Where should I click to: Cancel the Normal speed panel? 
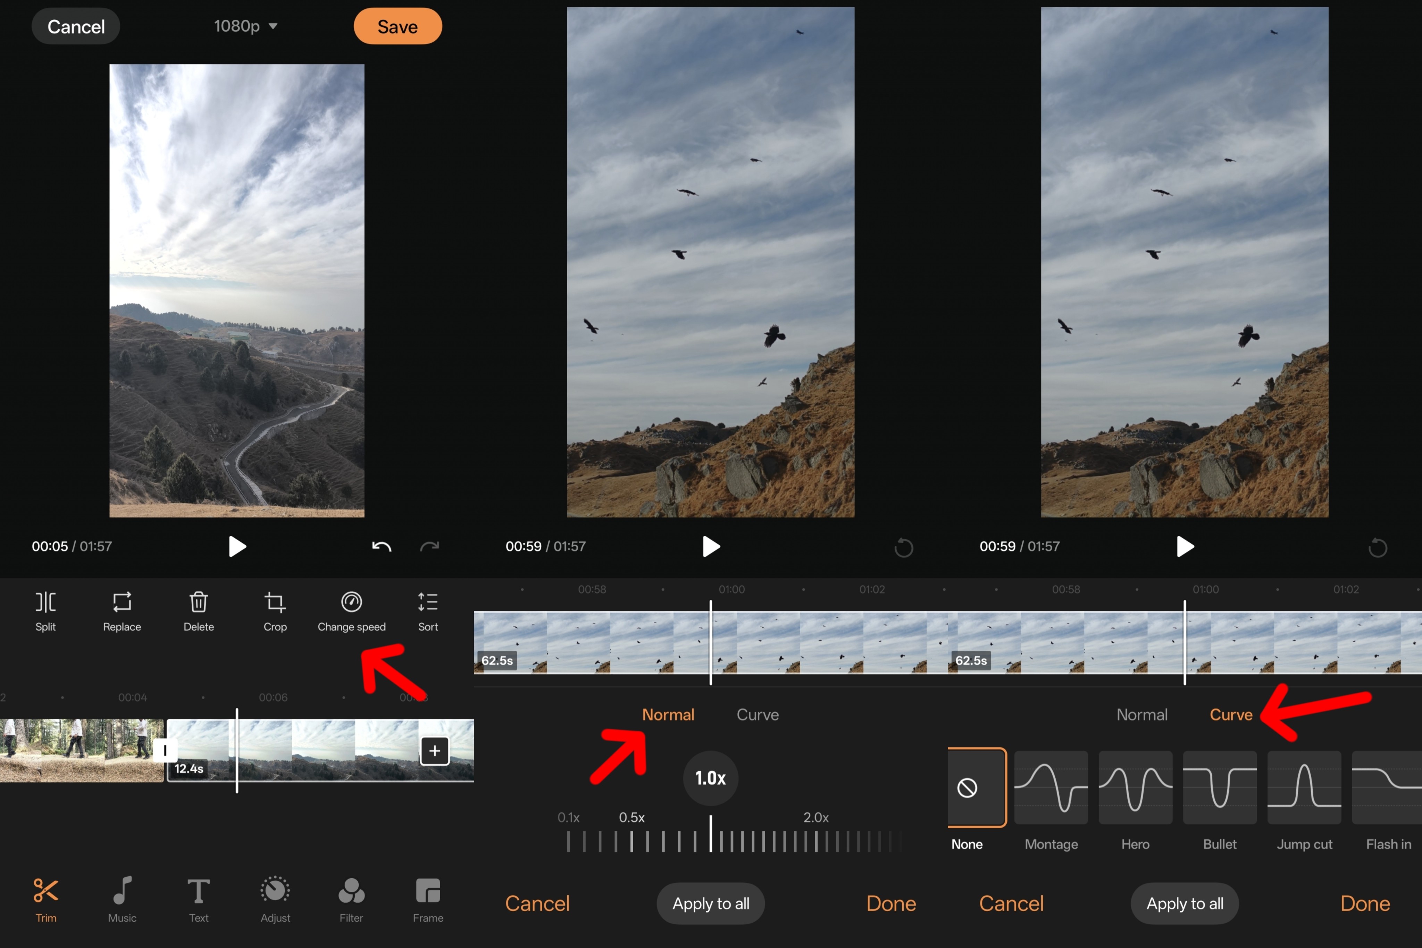tap(537, 903)
